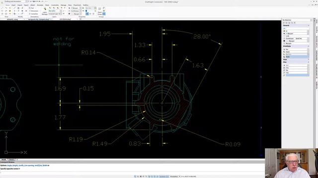
Task: Click the 0.83 dimension text
Action: pyautogui.click(x=135, y=143)
